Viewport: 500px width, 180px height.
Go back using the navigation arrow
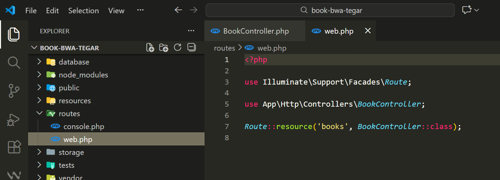178,10
